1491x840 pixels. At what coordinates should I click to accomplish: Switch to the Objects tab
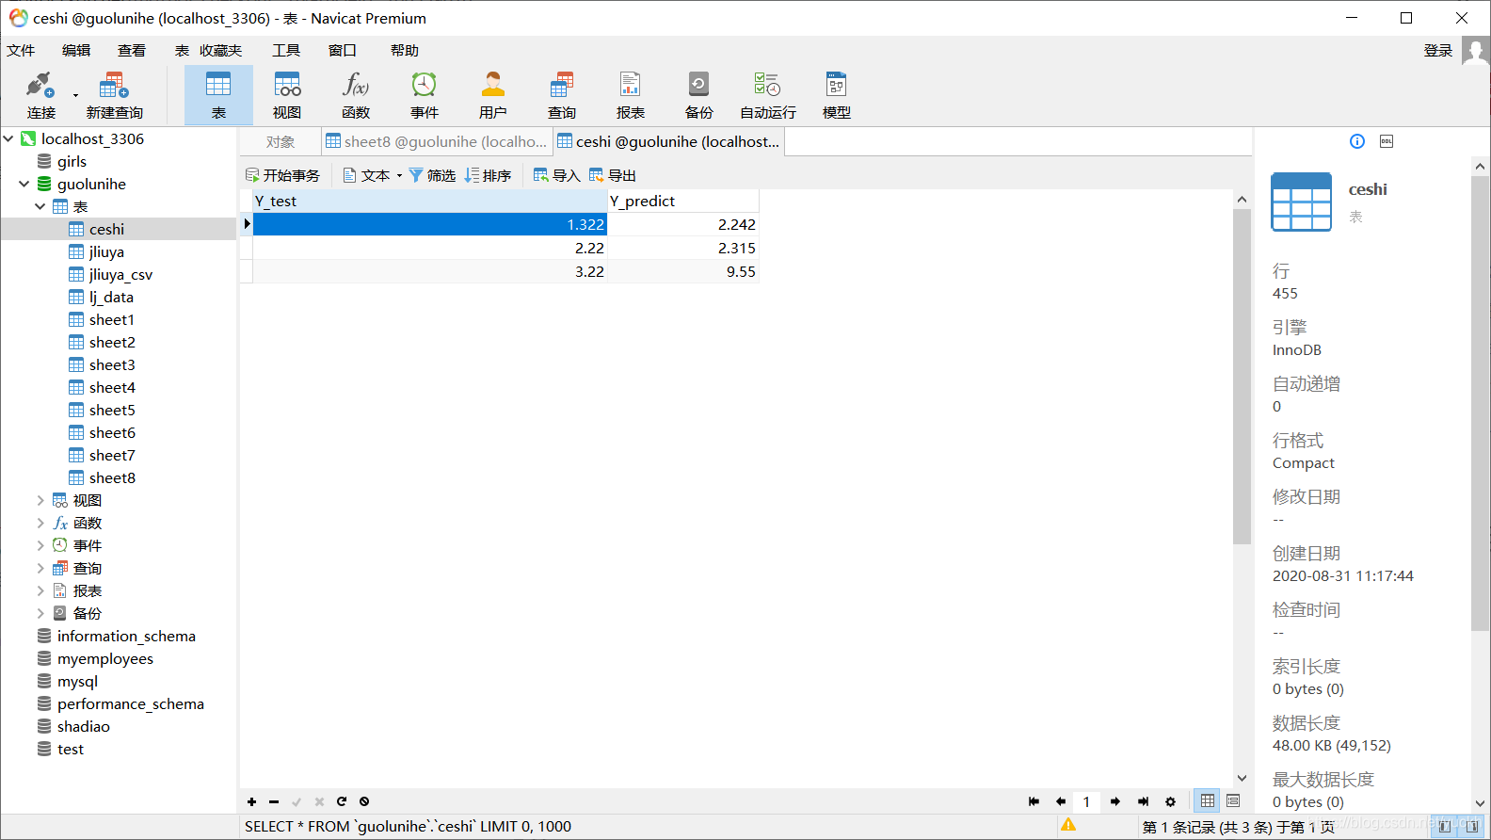(x=281, y=141)
